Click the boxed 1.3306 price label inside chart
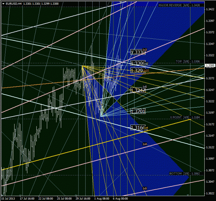Viewport: 216px width, 201px height. click(x=138, y=63)
